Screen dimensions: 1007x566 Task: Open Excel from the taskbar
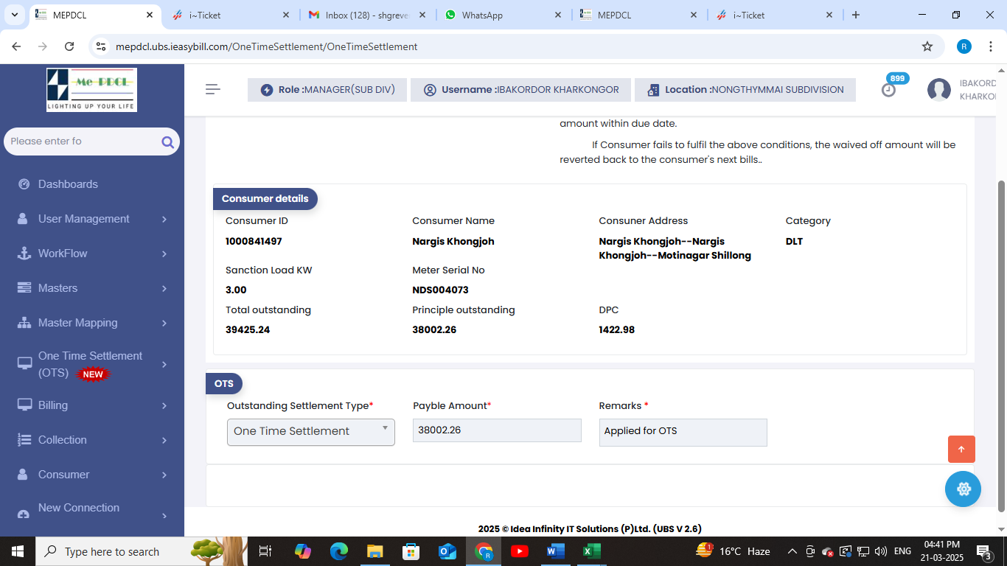[x=591, y=551]
